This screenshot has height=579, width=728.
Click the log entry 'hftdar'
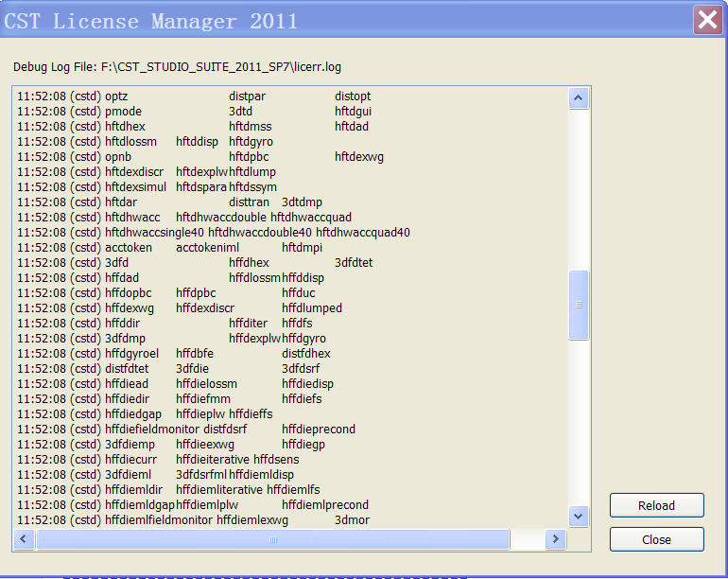tap(121, 202)
